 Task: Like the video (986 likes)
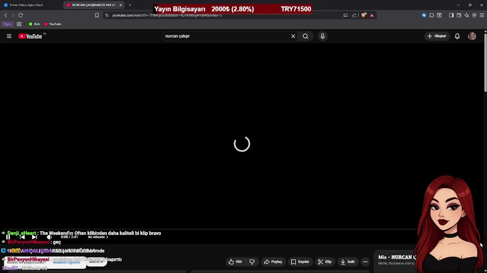click(x=235, y=262)
